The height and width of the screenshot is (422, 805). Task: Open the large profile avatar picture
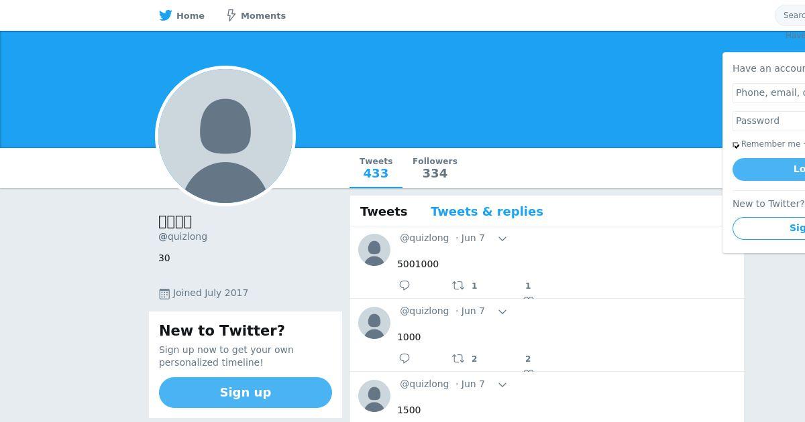[225, 136]
